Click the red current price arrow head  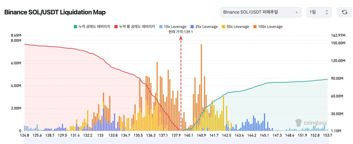(181, 39)
